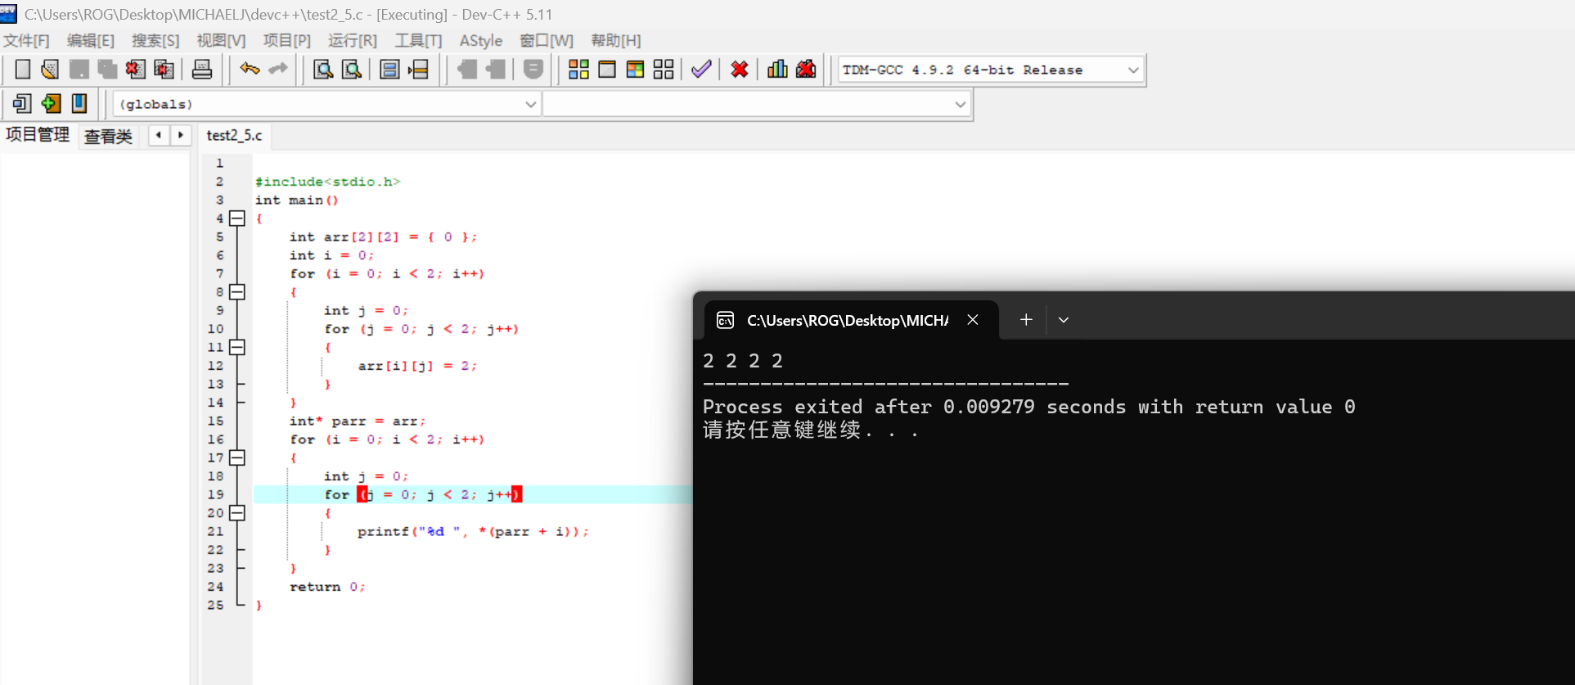
Task: Collapse the code fold at line 4
Action: tap(237, 219)
